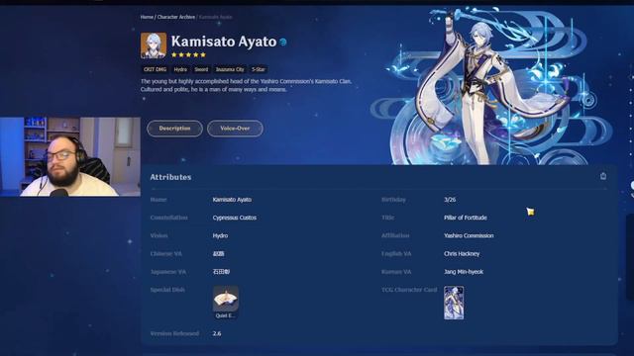Viewport: 634px width, 356px height.
Task: Open the Voice-Over section button
Action: [235, 129]
